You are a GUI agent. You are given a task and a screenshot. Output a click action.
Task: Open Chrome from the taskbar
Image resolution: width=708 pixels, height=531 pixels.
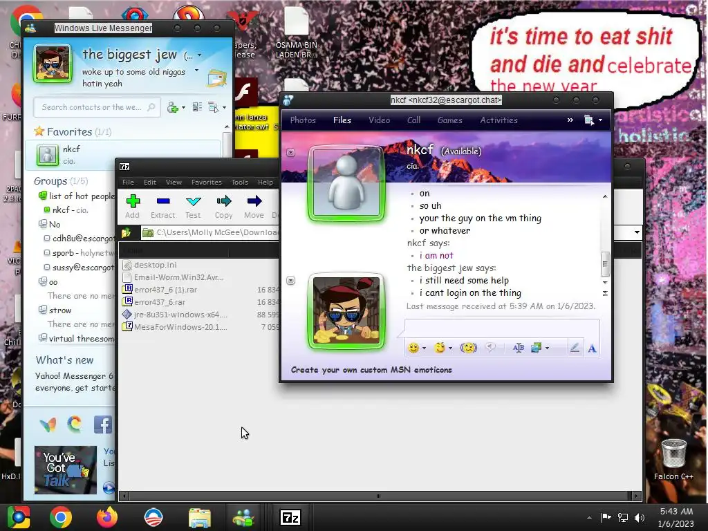61,517
